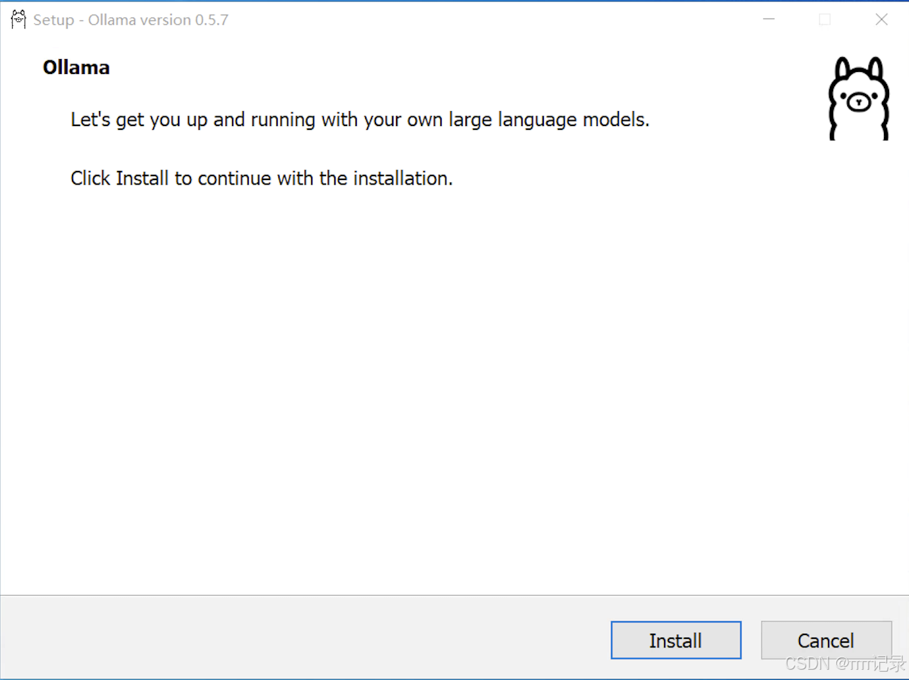
Task: Cancel the Ollama setup
Action: click(x=826, y=640)
